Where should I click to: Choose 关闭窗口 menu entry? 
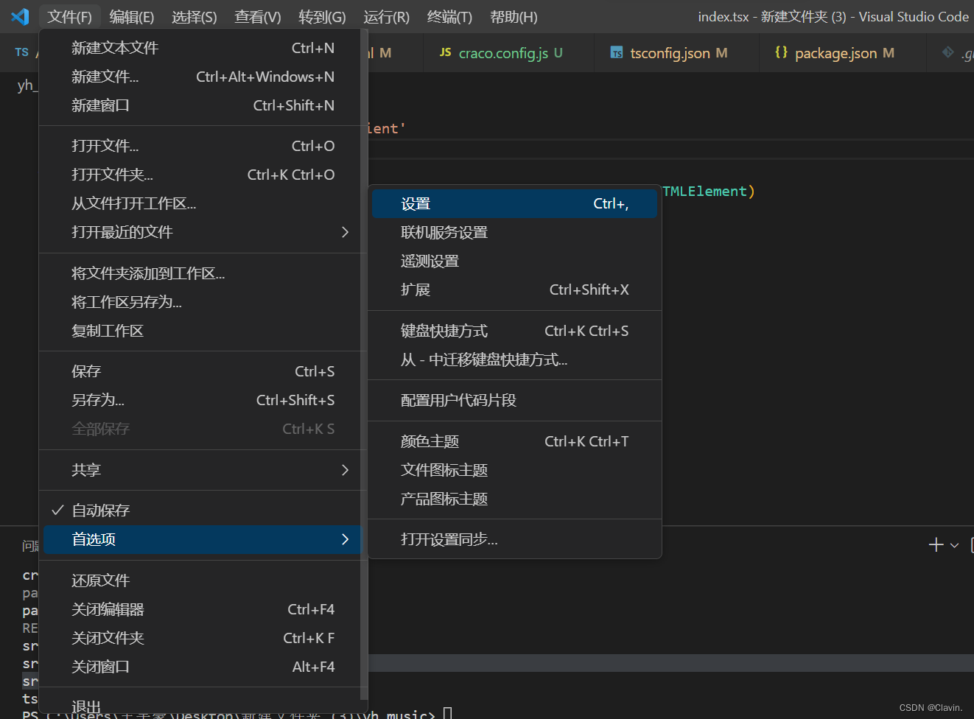click(203, 667)
